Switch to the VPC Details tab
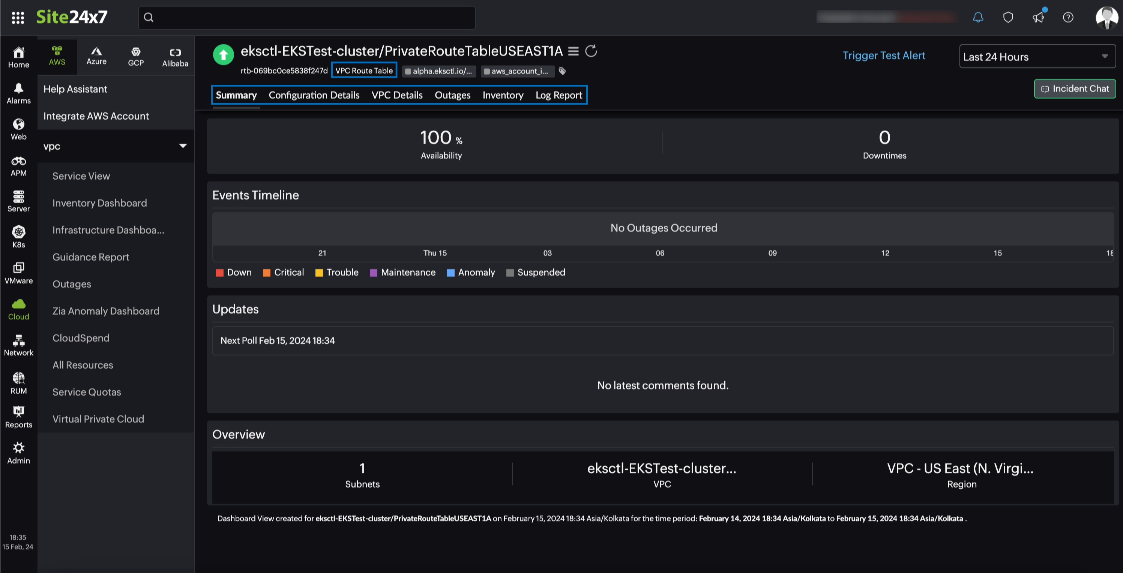The height and width of the screenshot is (573, 1123). click(x=397, y=94)
